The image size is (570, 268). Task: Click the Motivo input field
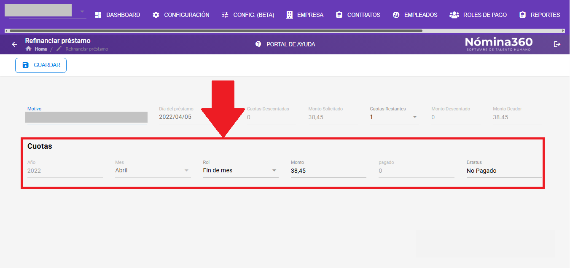pyautogui.click(x=87, y=118)
